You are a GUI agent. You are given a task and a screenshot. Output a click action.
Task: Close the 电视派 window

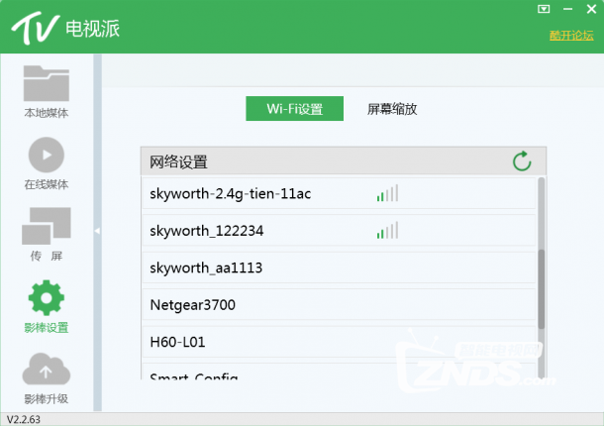(591, 9)
